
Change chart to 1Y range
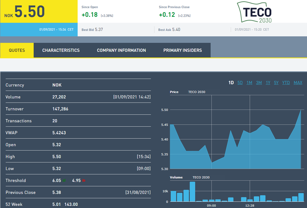coord(268,82)
